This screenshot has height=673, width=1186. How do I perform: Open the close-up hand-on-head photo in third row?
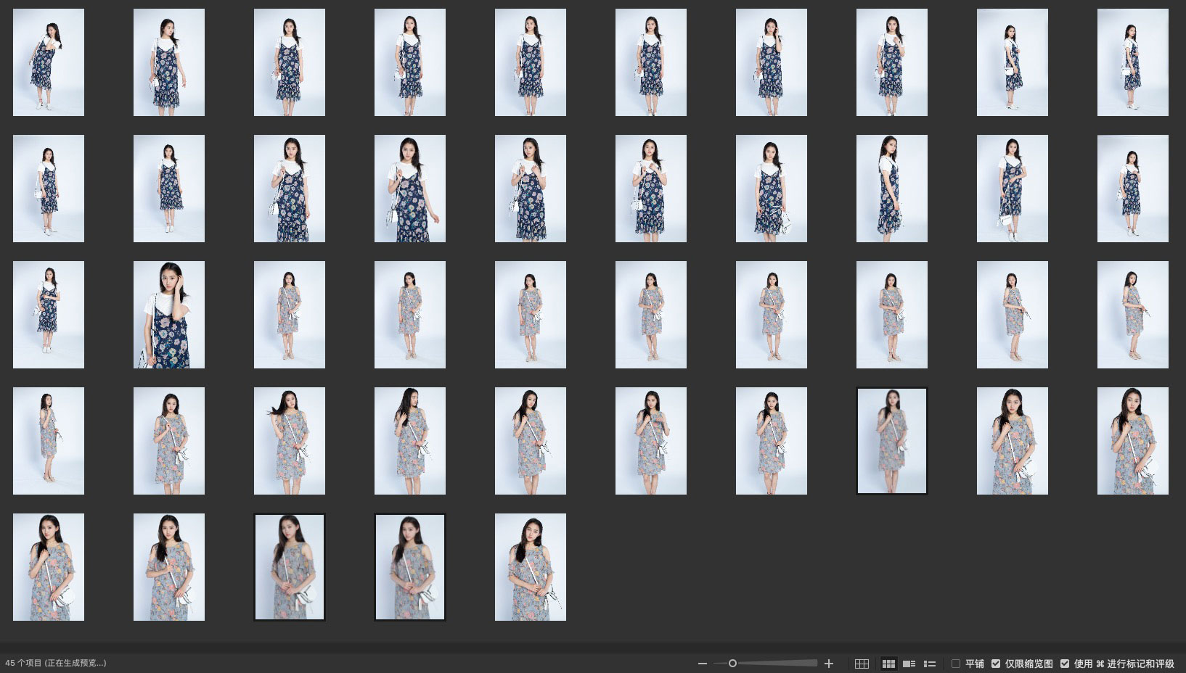pyautogui.click(x=169, y=315)
